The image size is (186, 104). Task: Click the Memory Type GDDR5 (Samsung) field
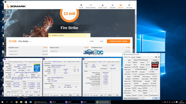137,81
